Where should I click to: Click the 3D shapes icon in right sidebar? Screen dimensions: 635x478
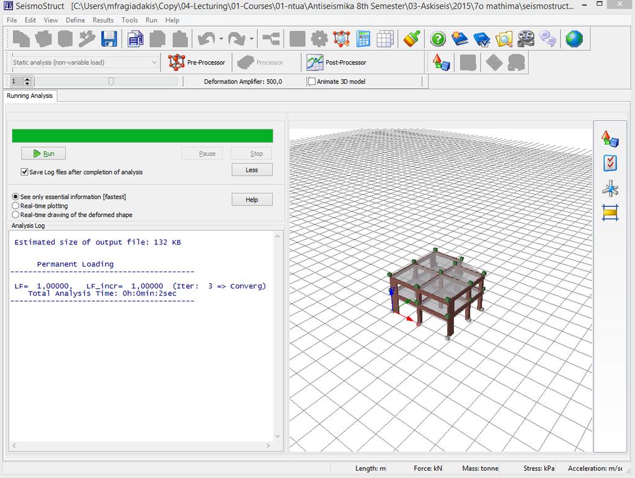point(610,138)
